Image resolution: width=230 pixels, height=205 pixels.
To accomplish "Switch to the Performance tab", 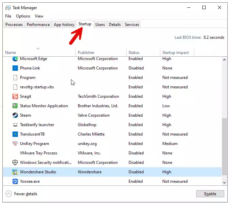I will (38, 24).
